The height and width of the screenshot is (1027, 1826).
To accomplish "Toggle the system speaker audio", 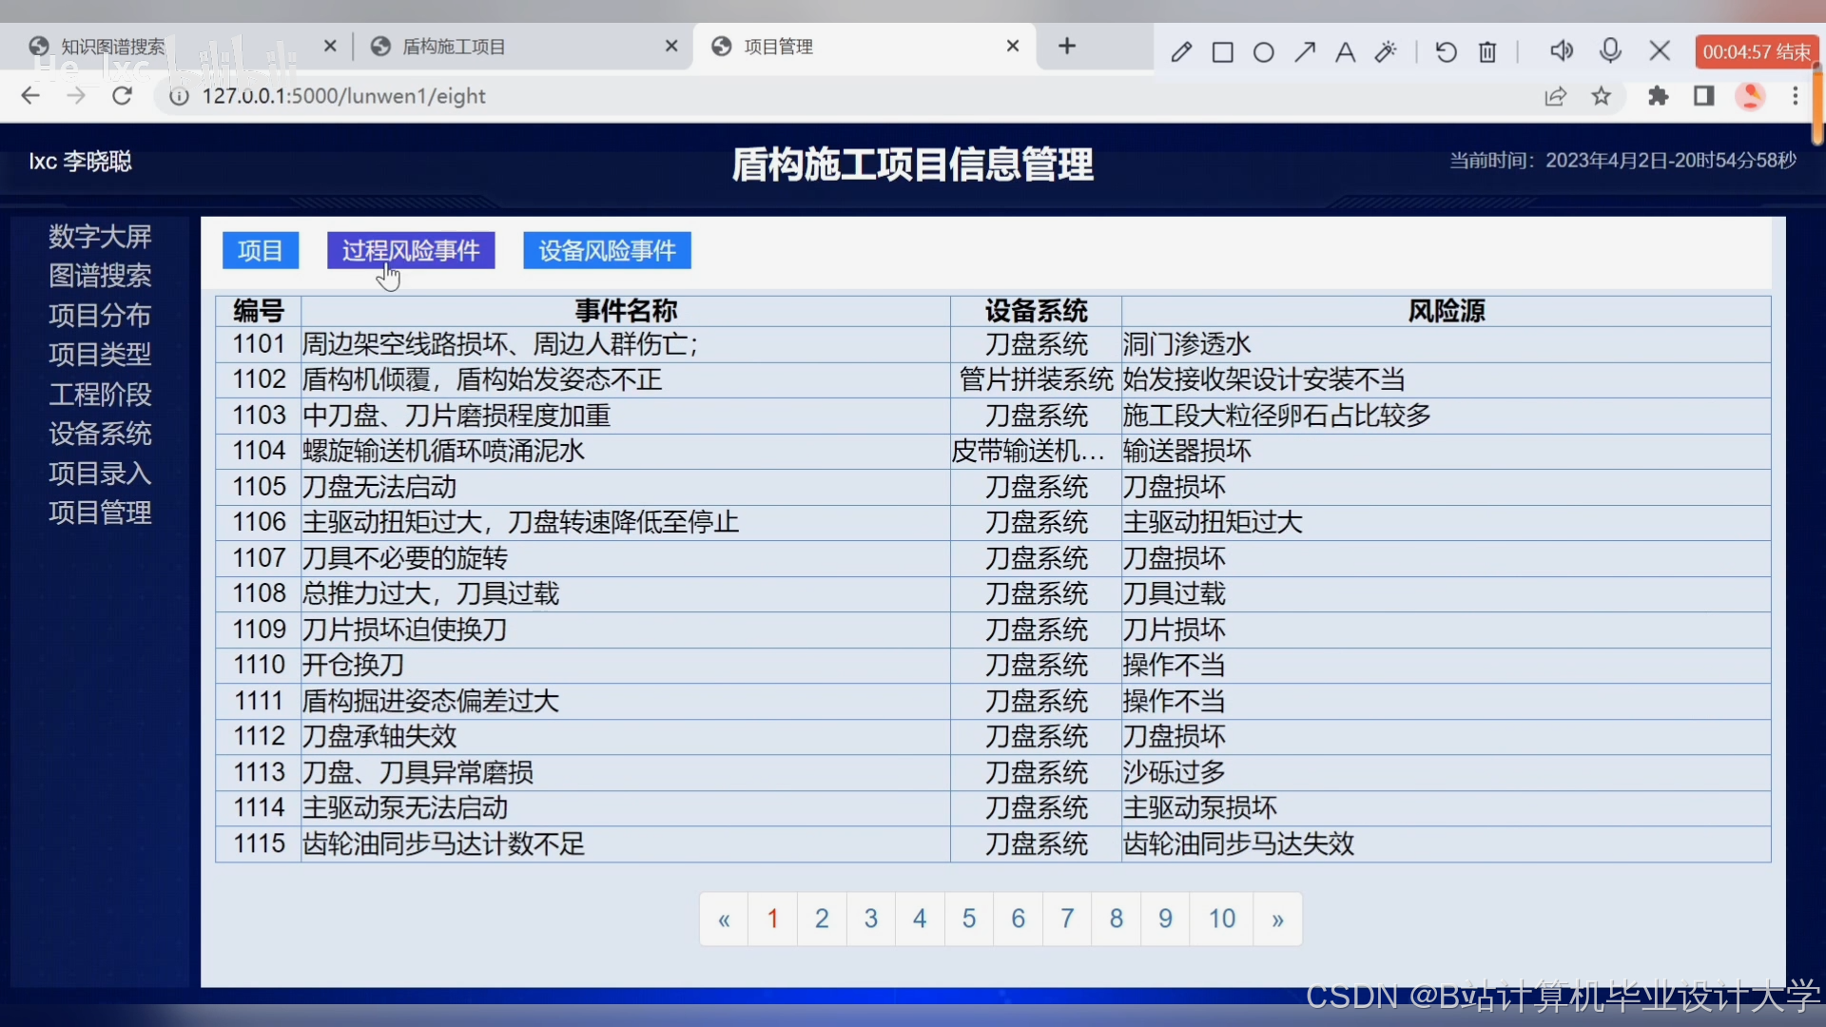I will pyautogui.click(x=1562, y=50).
